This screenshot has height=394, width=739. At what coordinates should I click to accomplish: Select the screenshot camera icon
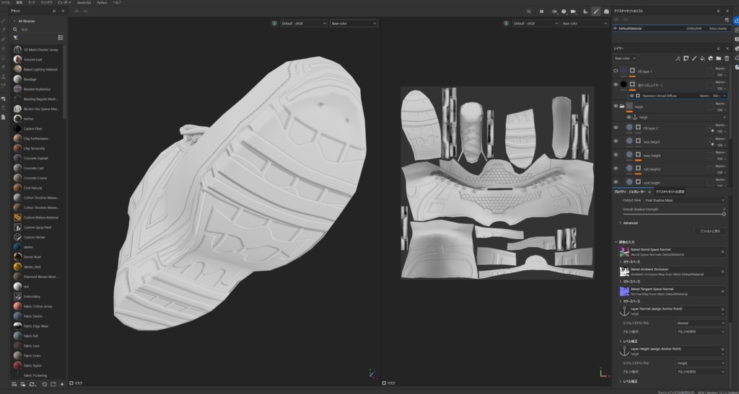(x=606, y=12)
